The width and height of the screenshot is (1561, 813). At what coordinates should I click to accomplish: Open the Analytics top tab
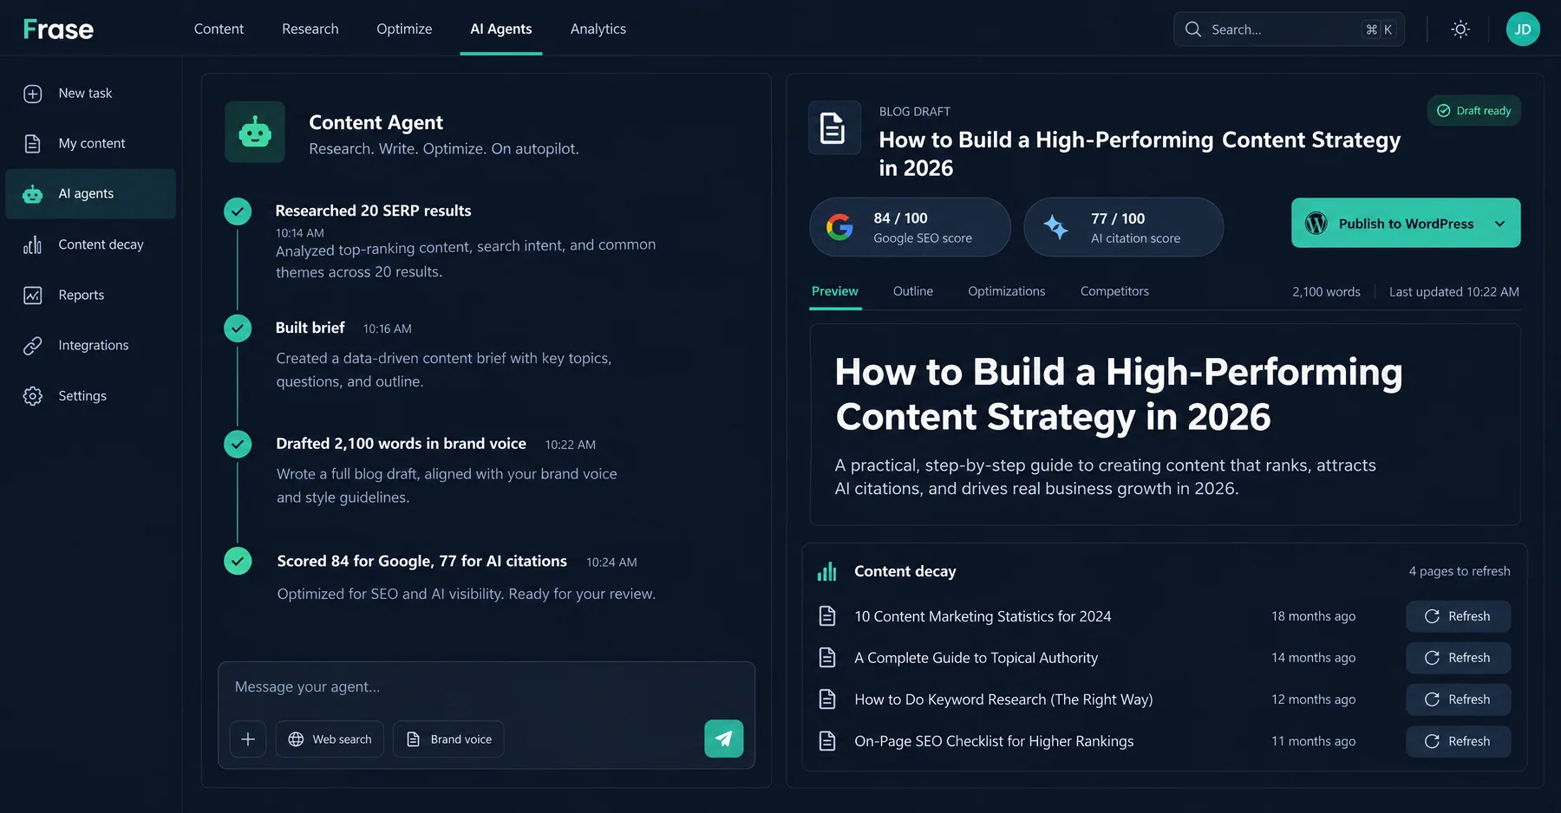pos(598,29)
